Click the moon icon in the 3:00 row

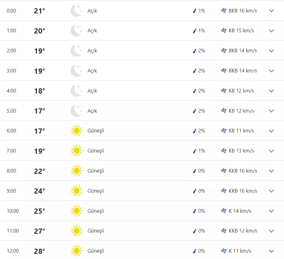click(x=76, y=71)
